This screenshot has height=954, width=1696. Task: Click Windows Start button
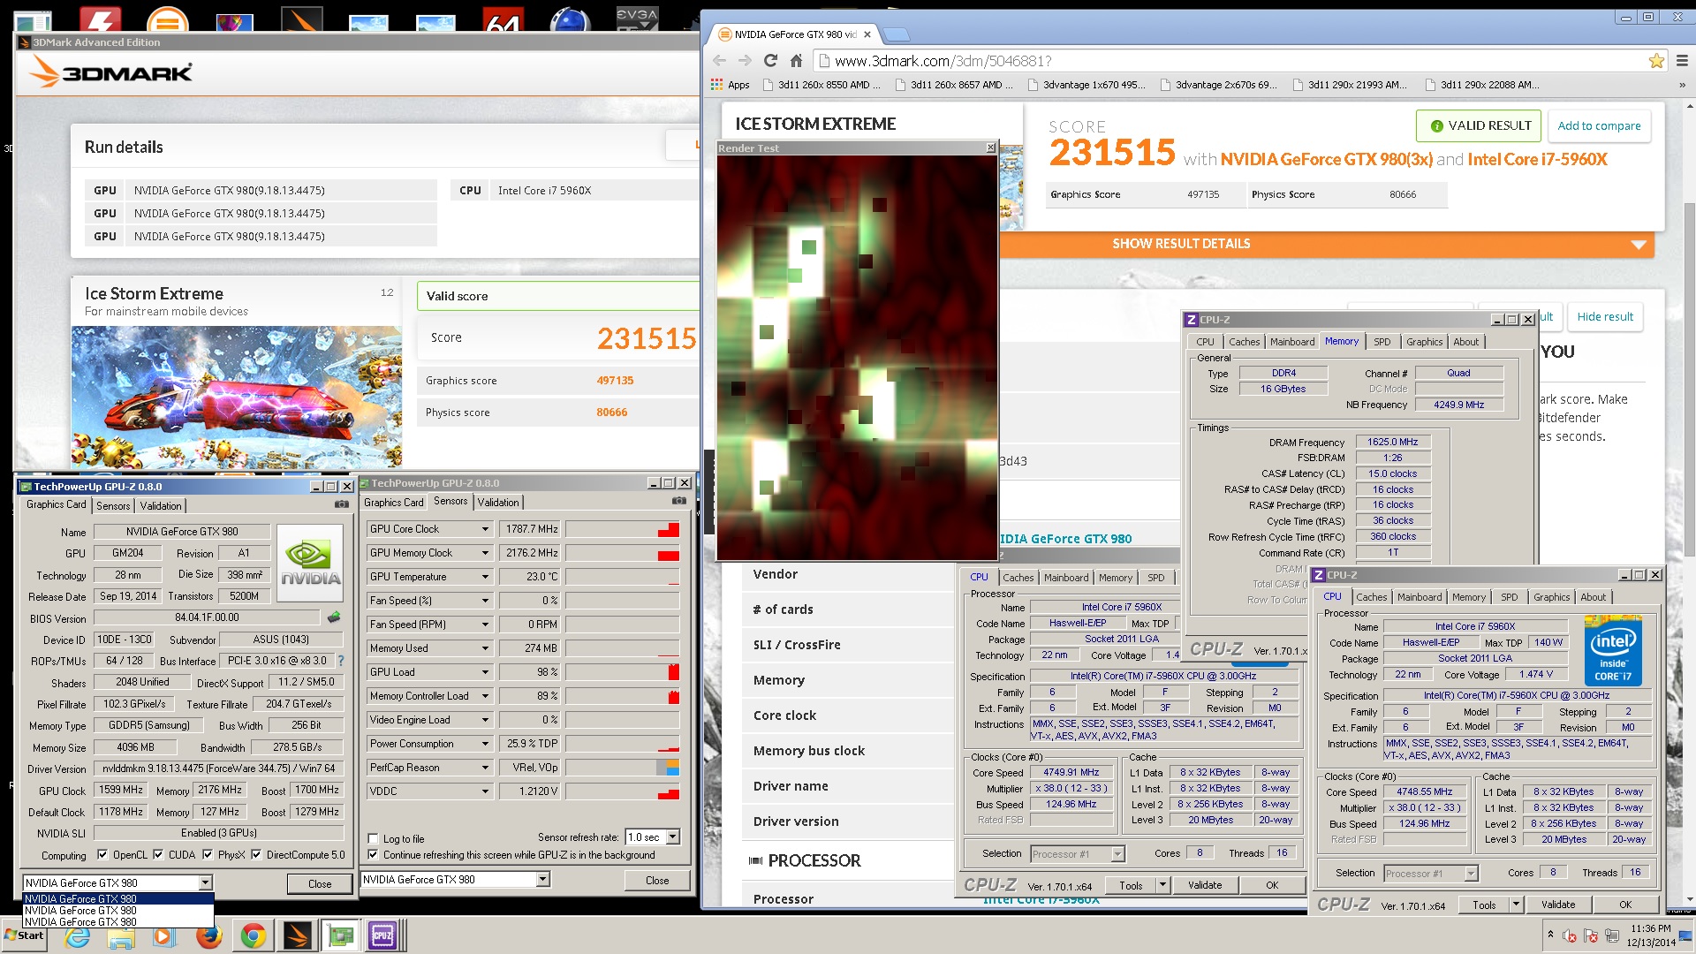tap(24, 935)
